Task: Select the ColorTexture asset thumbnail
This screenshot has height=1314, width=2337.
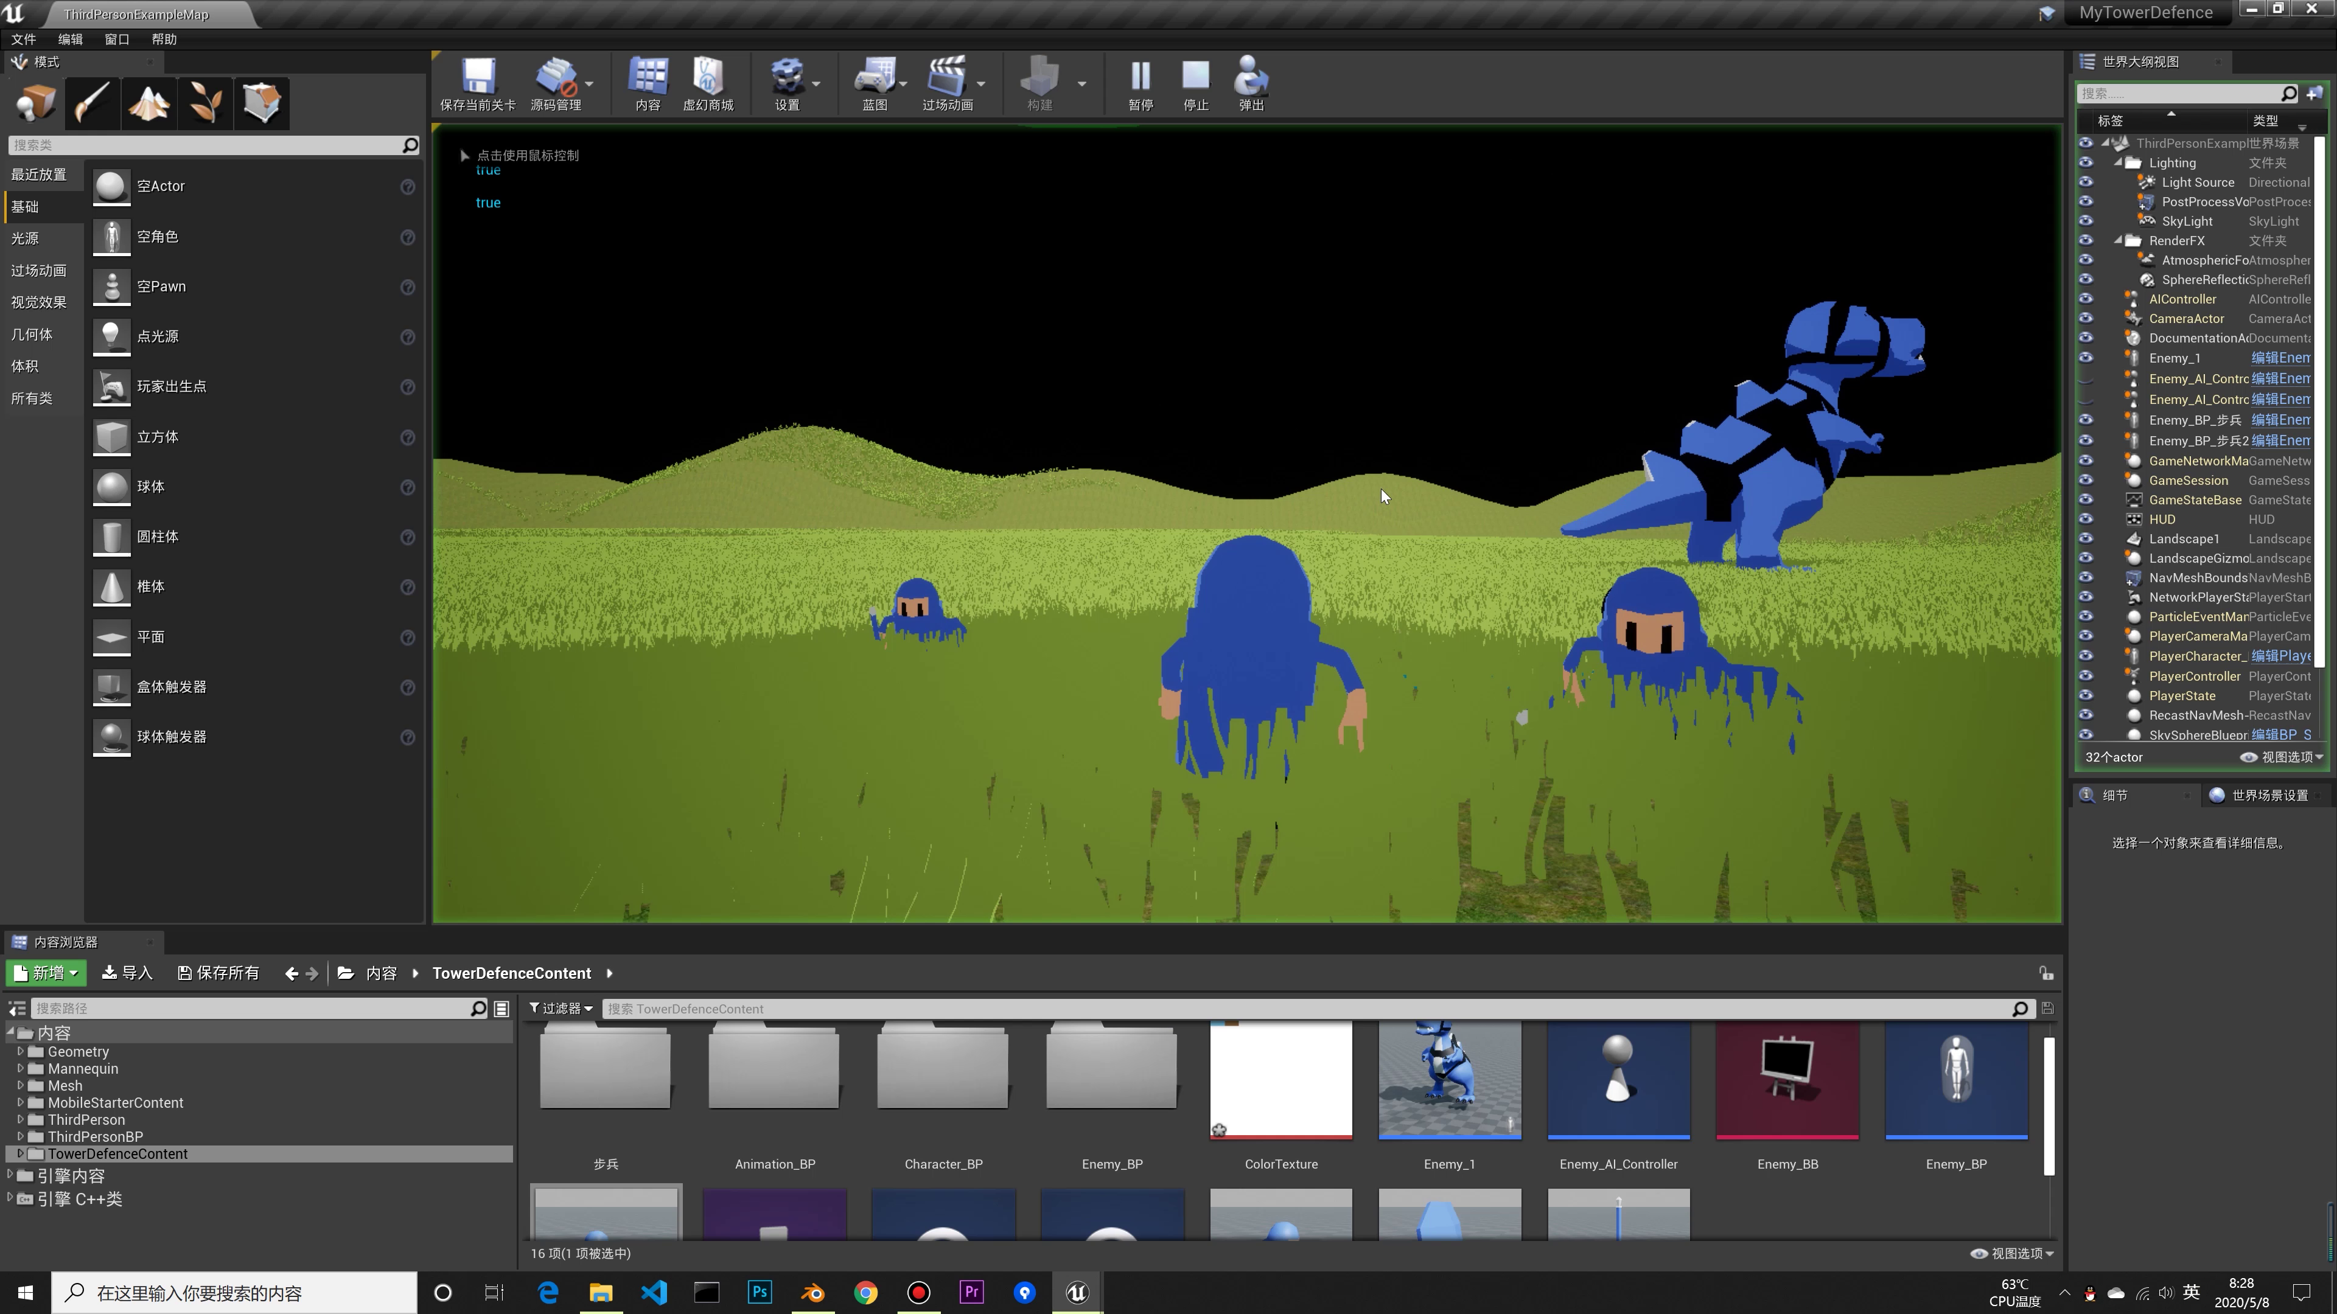Action: [1280, 1079]
